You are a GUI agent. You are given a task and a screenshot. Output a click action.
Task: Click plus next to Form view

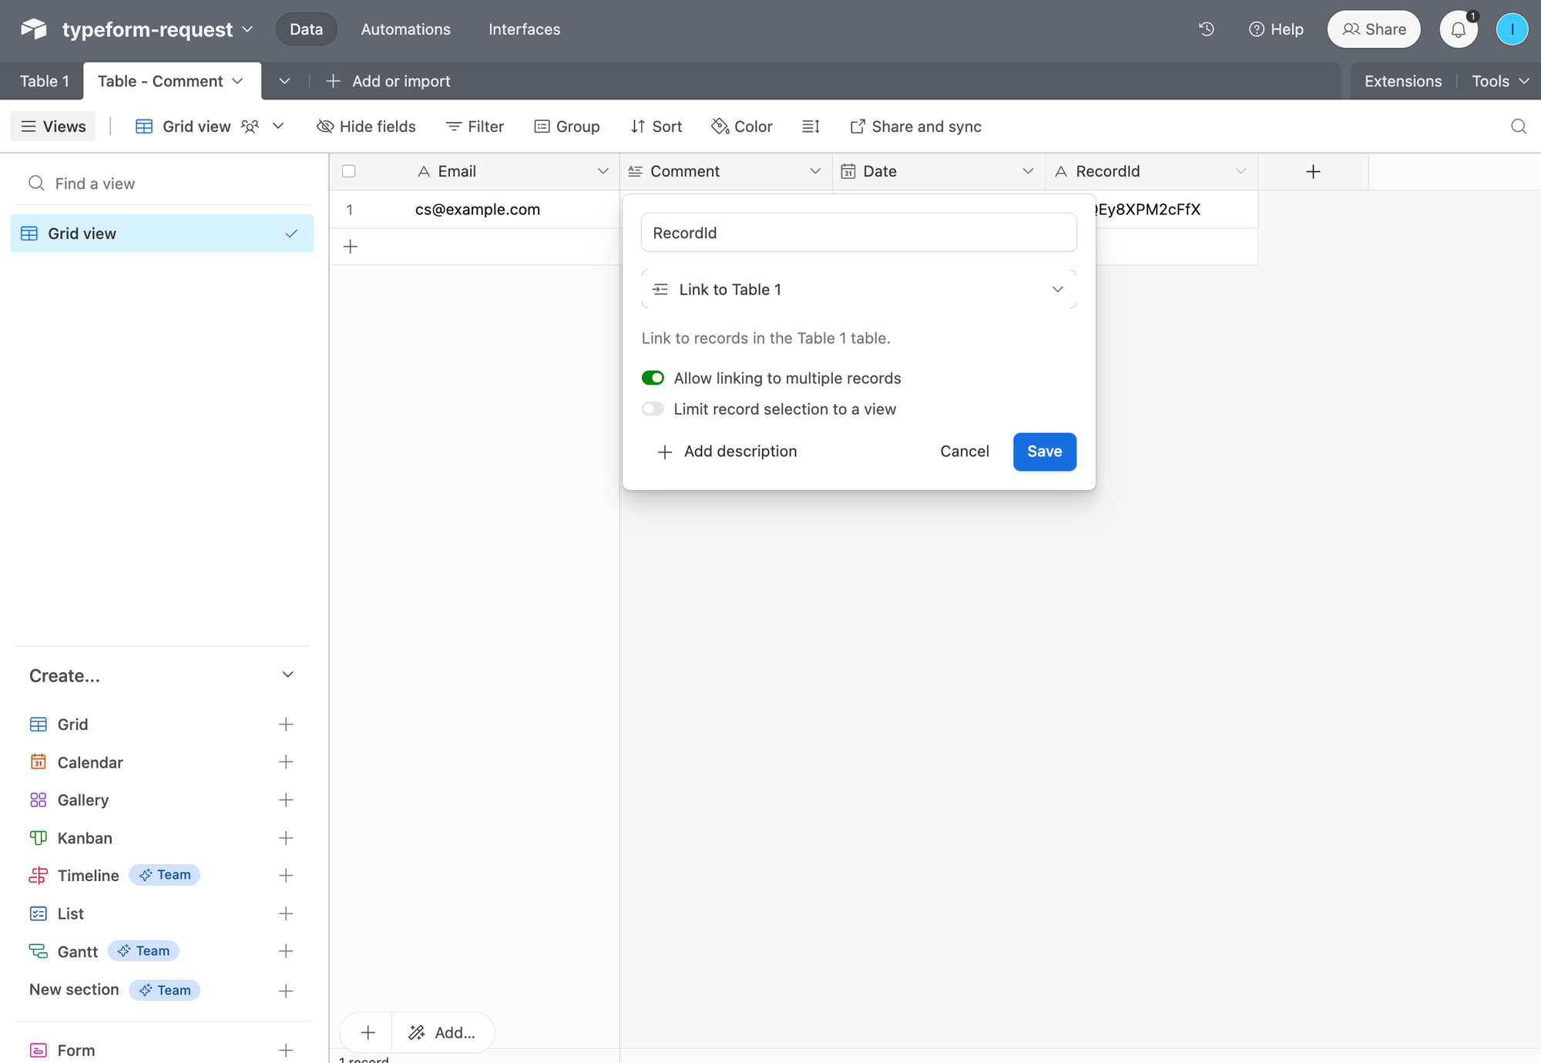(x=286, y=1050)
